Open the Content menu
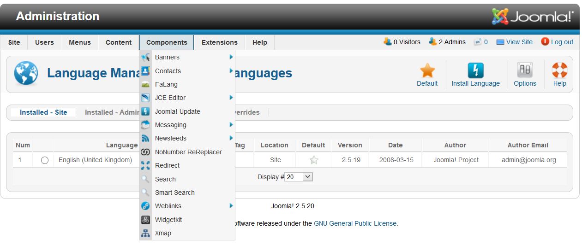This screenshot has width=582, height=251. (x=119, y=42)
